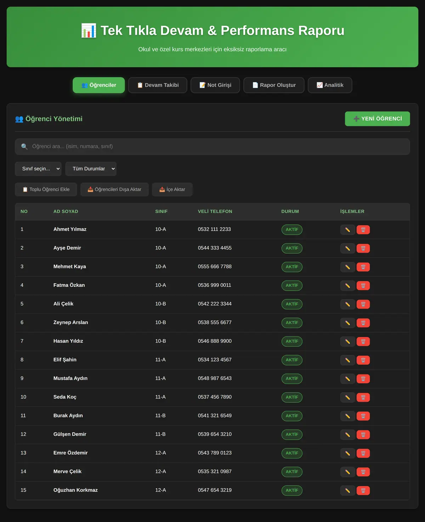Export students with Öğrencileri Dışa Aktar

pos(114,189)
